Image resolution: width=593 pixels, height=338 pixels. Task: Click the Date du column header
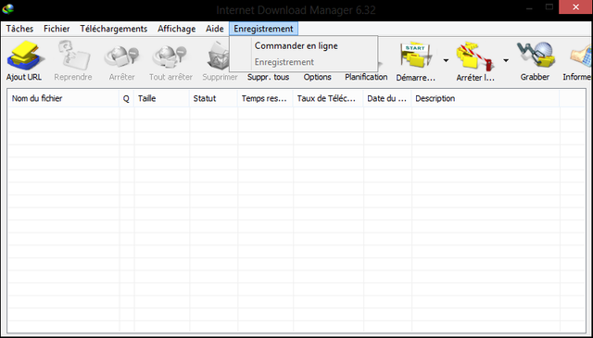(387, 99)
